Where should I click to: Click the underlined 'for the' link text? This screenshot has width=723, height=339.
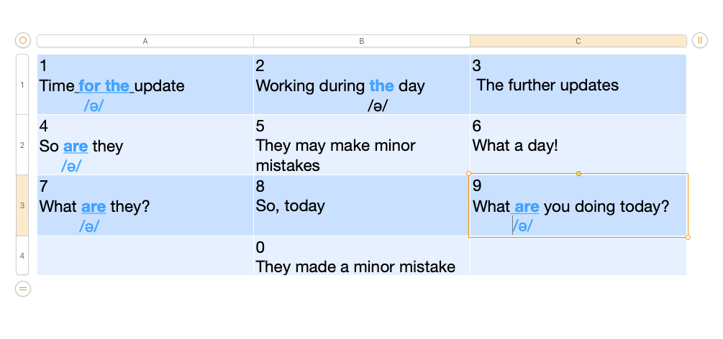(104, 86)
